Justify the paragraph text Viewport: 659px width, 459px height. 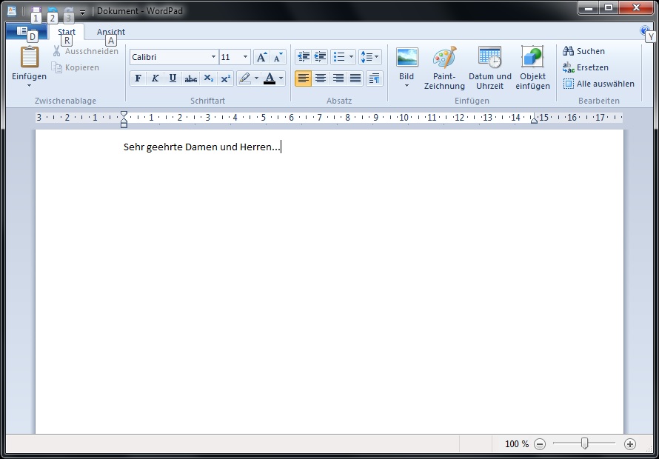click(x=355, y=78)
